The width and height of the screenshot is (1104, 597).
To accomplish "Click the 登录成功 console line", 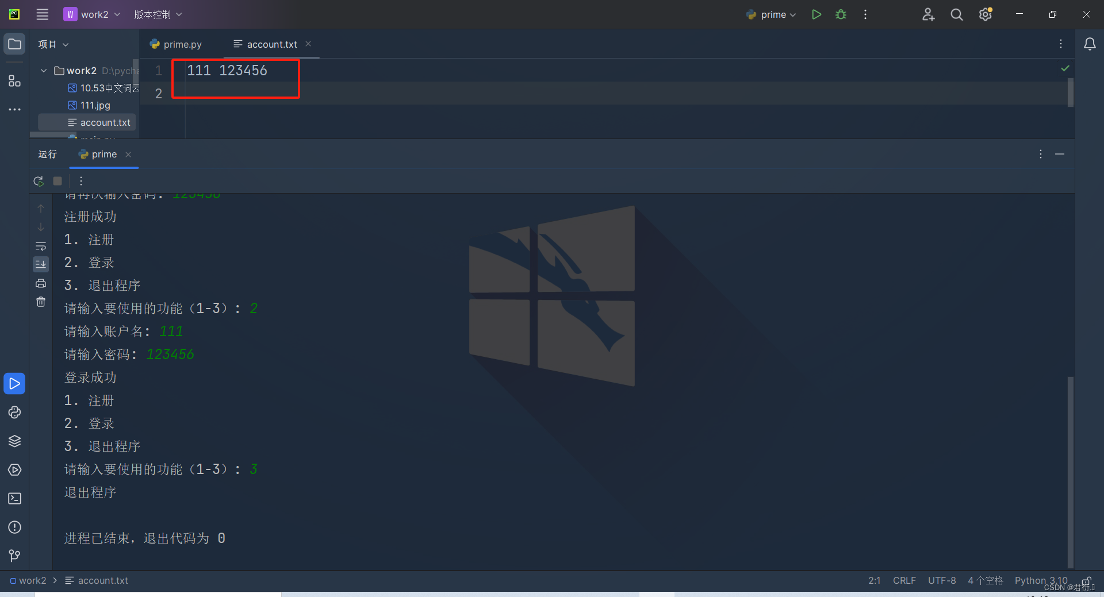I will pyautogui.click(x=90, y=378).
